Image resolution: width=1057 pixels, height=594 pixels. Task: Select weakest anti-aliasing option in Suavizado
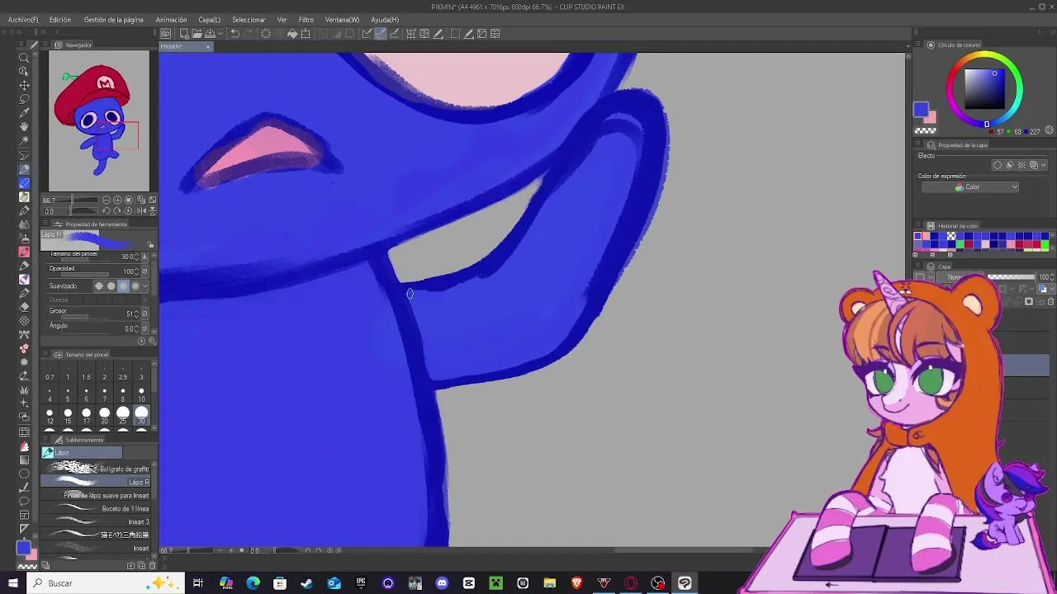coord(99,286)
